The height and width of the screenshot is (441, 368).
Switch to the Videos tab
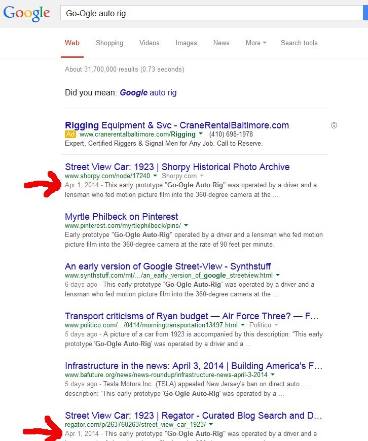click(149, 43)
